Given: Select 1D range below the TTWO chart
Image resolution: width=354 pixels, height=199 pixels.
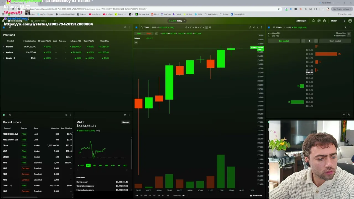Looking at the screenshot, I should click(136, 195).
